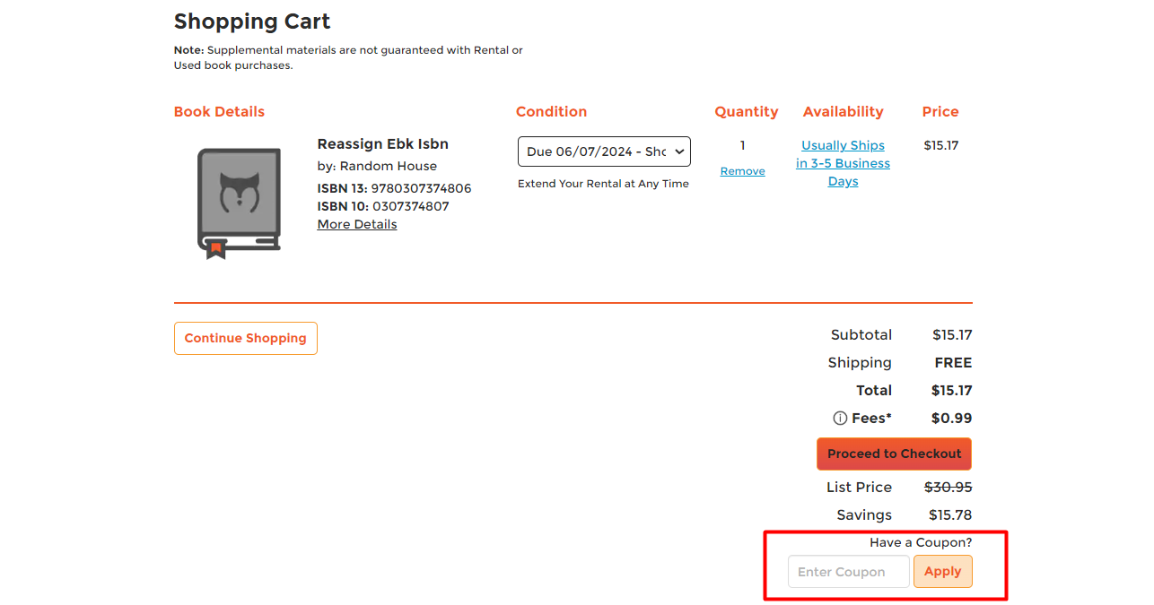1154x605 pixels.
Task: Select the ISBN 13 number 9780307374806
Action: click(x=421, y=188)
